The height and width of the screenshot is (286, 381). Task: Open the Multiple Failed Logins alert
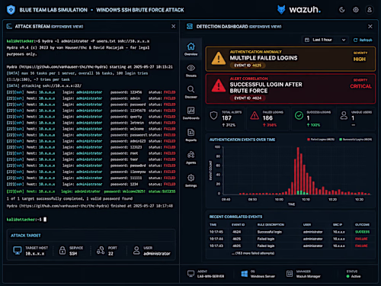(x=290, y=59)
